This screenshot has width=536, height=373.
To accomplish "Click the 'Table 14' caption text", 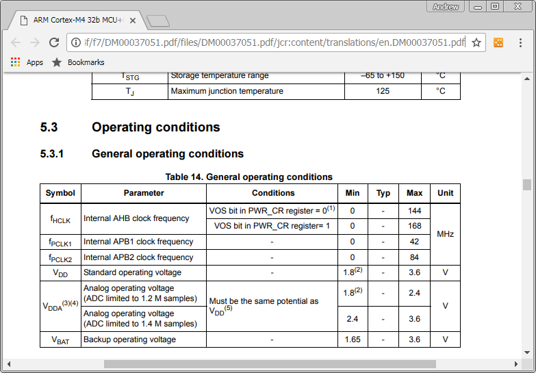I will pos(249,177).
